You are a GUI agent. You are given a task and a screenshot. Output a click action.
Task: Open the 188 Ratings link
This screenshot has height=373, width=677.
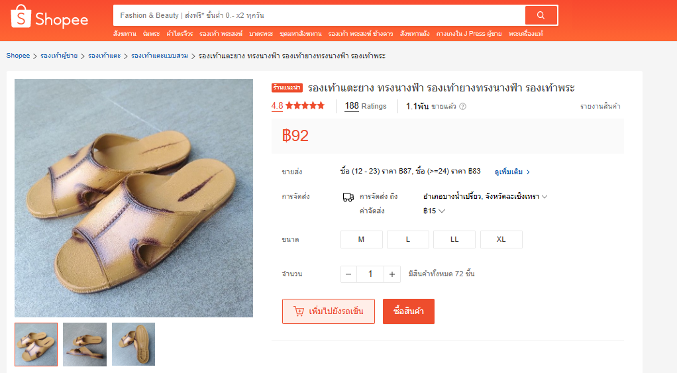tap(366, 106)
